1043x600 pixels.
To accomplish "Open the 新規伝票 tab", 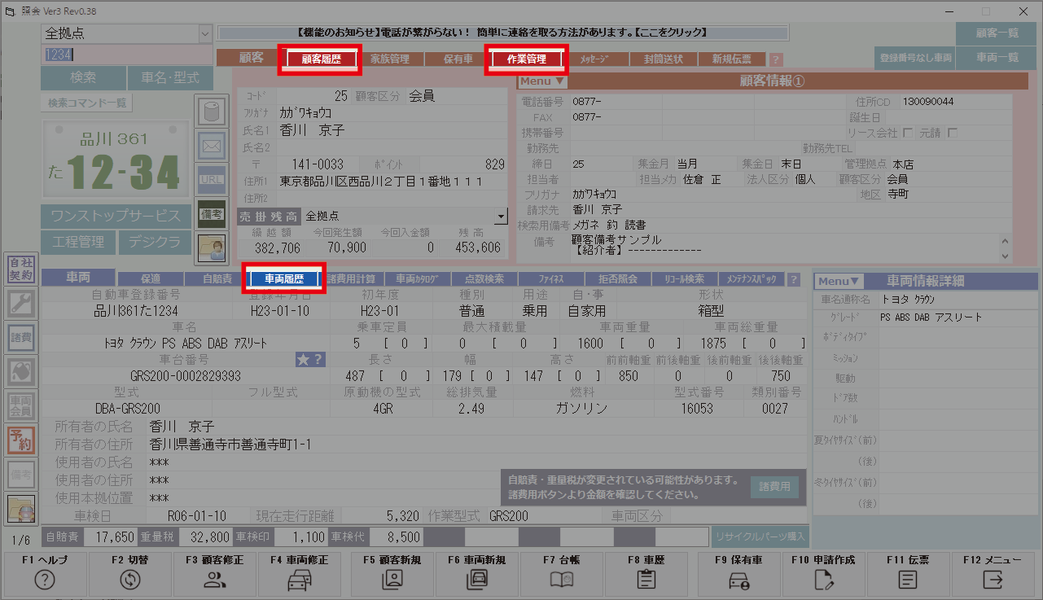I will [x=731, y=59].
